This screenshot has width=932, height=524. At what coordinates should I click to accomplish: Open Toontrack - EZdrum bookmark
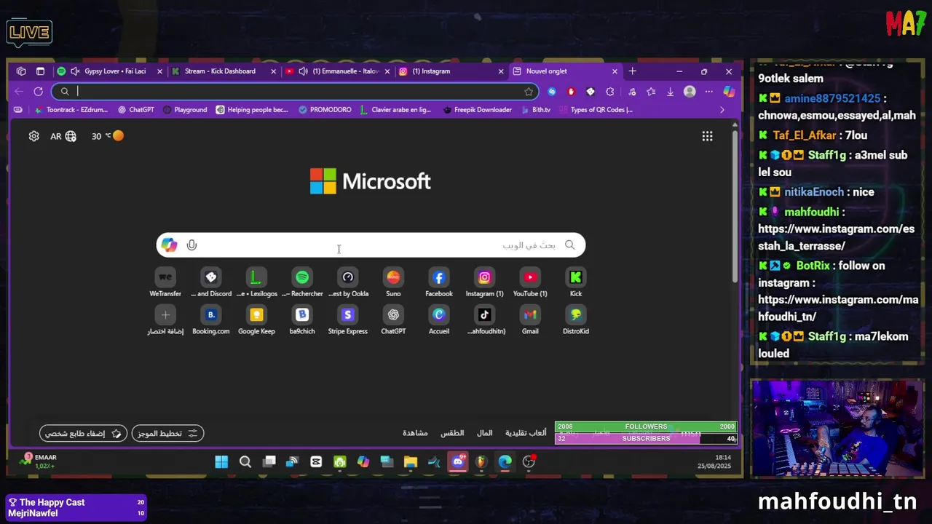point(71,110)
